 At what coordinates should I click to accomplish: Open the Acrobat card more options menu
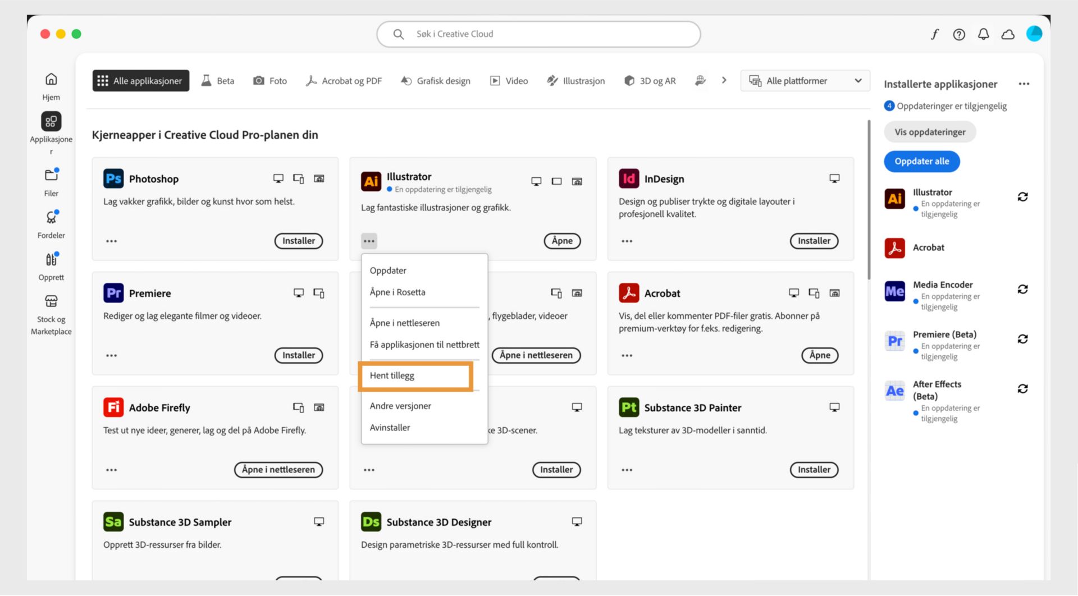point(627,356)
